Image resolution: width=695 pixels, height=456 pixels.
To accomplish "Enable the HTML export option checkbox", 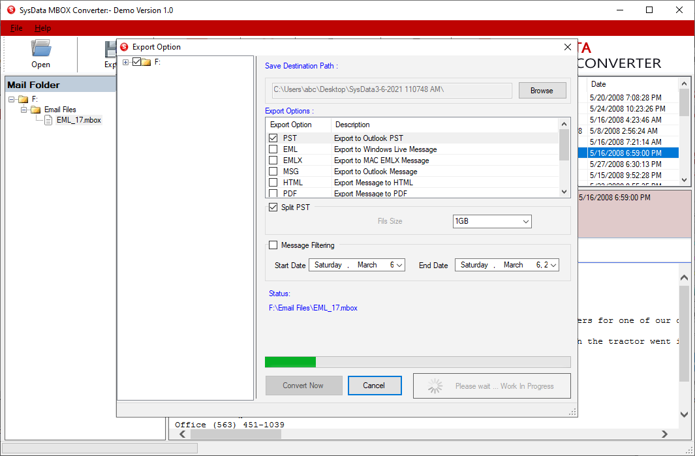I will coord(273,183).
